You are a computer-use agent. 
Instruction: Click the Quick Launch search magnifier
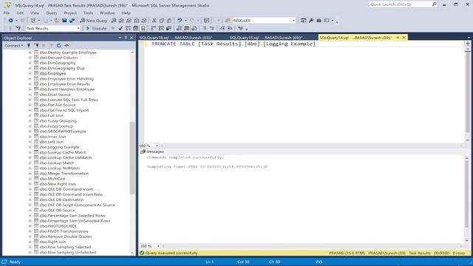click(434, 4)
